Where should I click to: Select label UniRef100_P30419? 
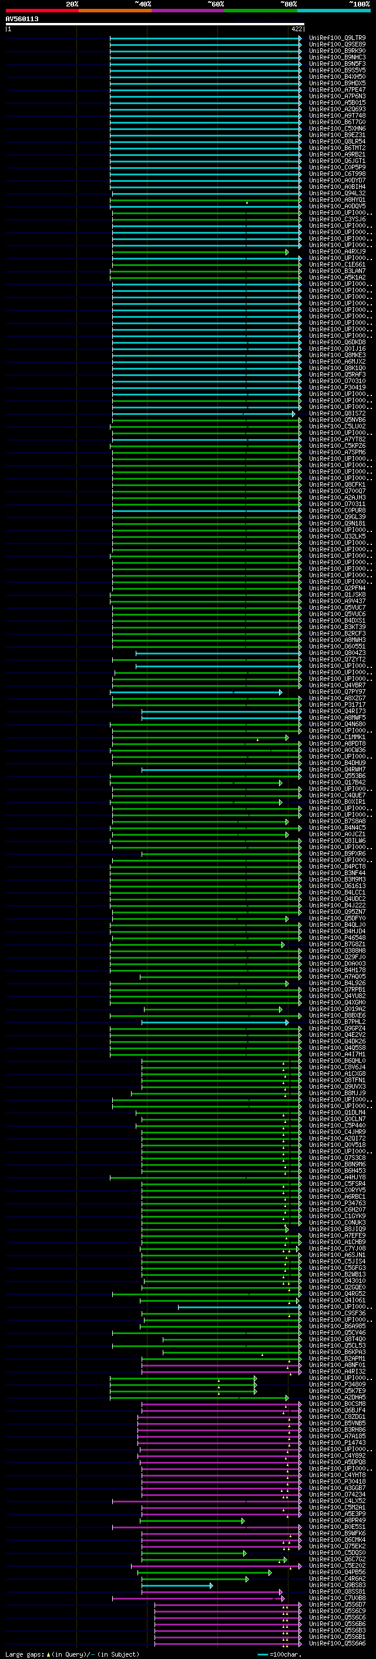337,388
